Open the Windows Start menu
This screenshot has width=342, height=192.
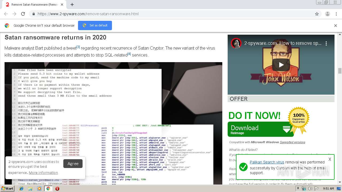click(7, 189)
